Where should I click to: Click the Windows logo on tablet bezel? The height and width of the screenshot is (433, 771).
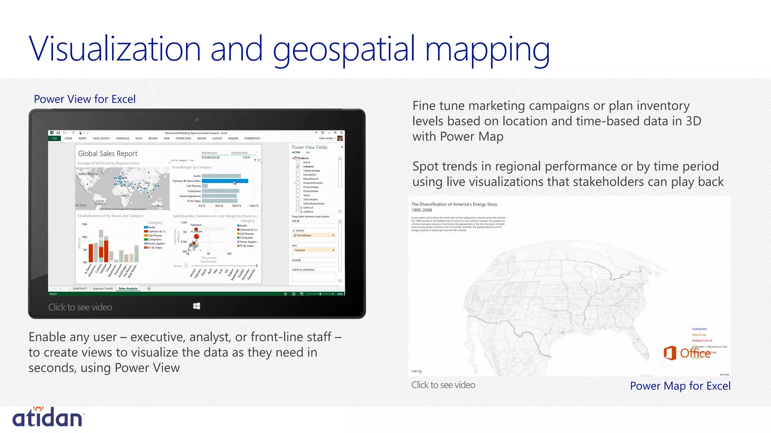(197, 306)
